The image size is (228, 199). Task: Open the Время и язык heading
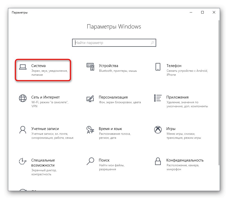coord(110,129)
